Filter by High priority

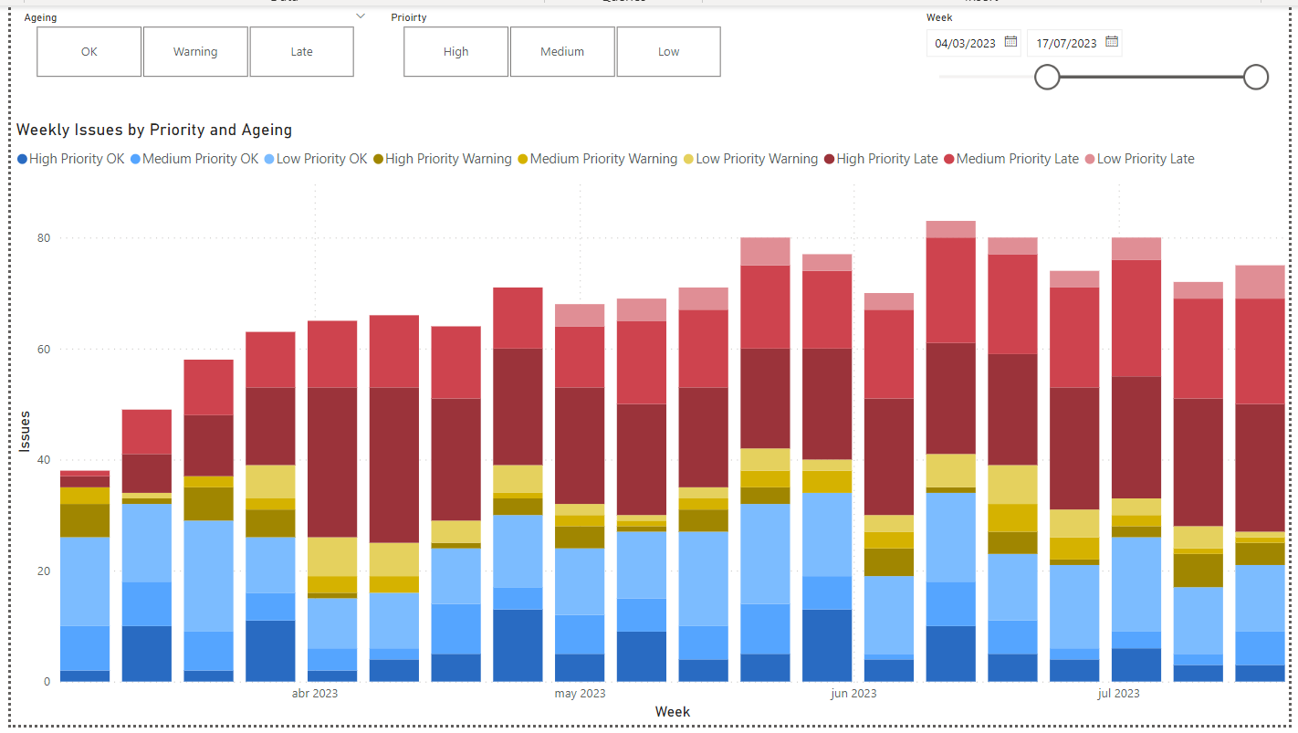tap(455, 52)
